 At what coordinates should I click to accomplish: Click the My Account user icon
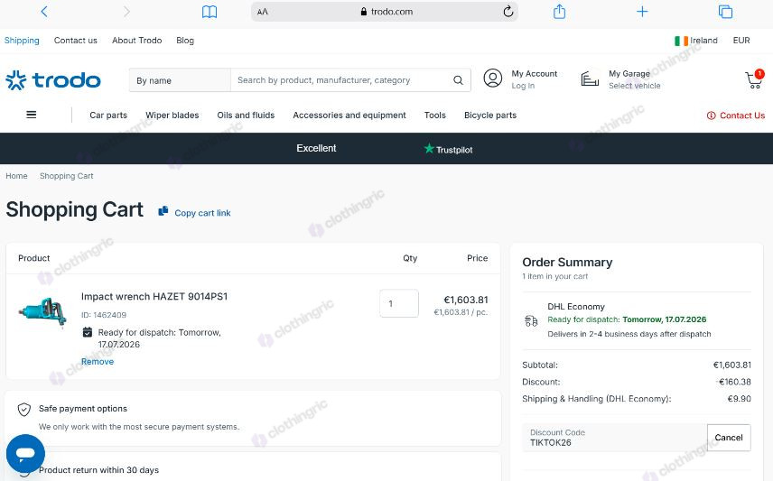pyautogui.click(x=492, y=78)
